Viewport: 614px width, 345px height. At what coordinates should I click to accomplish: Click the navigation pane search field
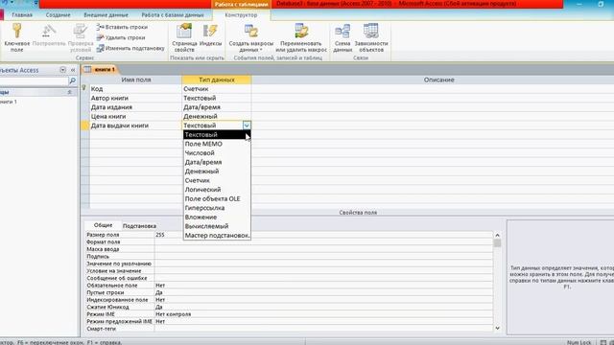34,80
